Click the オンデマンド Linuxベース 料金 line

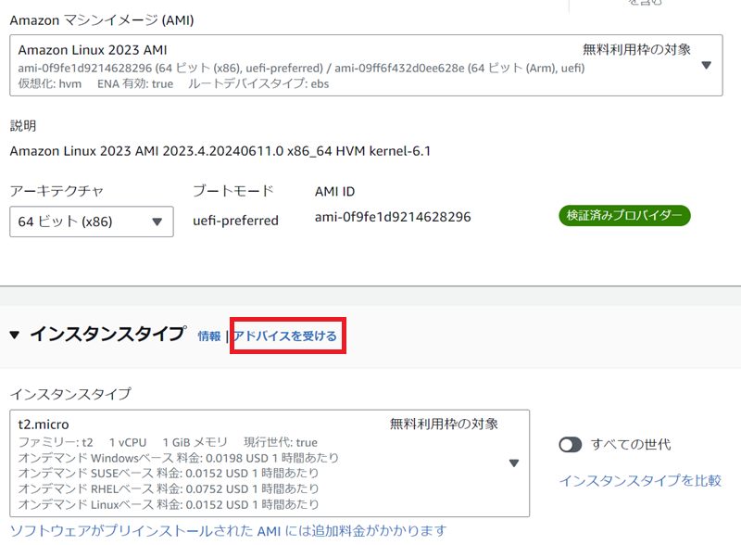click(x=169, y=504)
